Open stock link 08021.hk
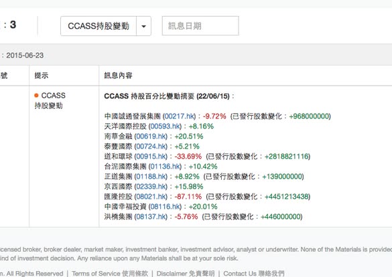Screen dimensions: 392x277 click(151, 197)
